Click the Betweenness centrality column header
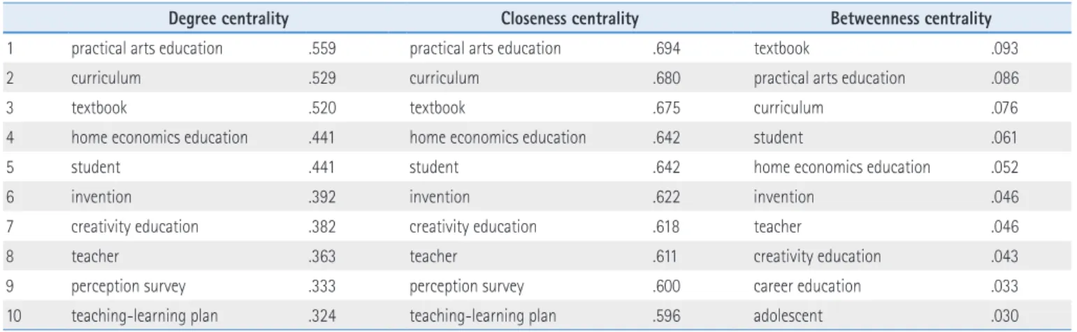 click(911, 19)
